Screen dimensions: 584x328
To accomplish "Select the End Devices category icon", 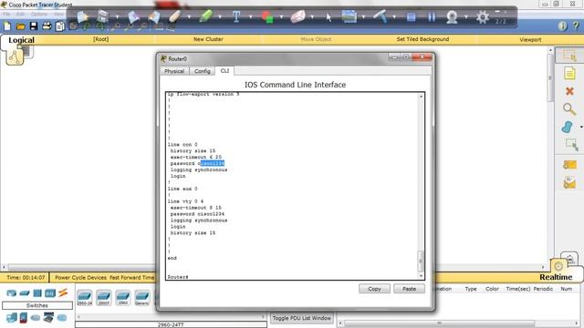I will point(11,318).
